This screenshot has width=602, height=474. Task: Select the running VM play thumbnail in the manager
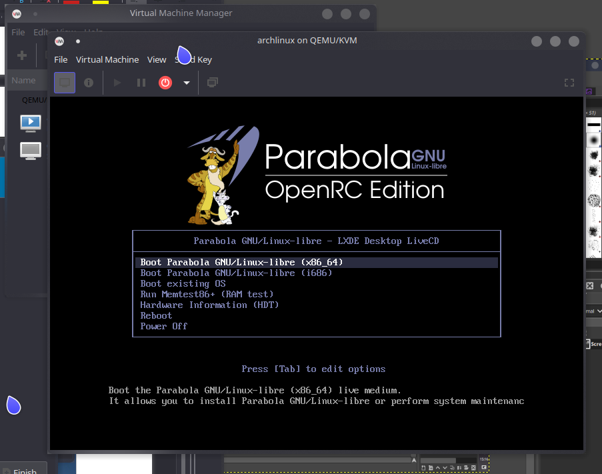pyautogui.click(x=29, y=123)
